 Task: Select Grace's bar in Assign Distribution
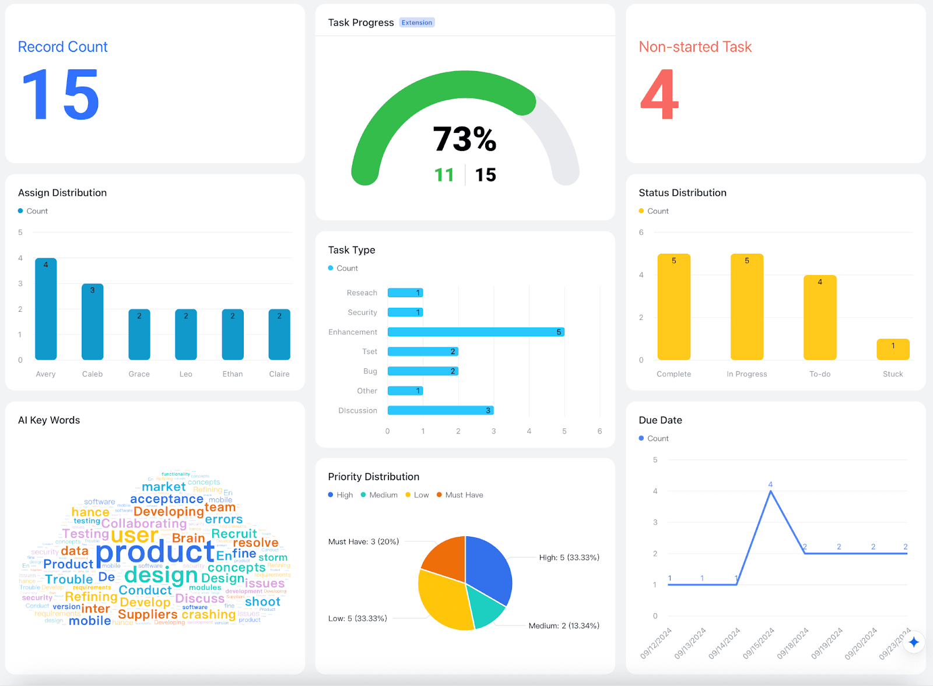tap(139, 335)
